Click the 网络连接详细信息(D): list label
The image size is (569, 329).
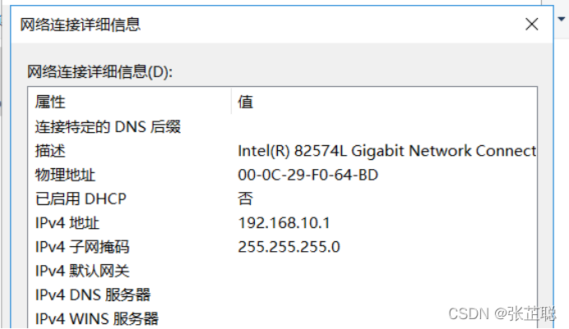click(x=99, y=72)
